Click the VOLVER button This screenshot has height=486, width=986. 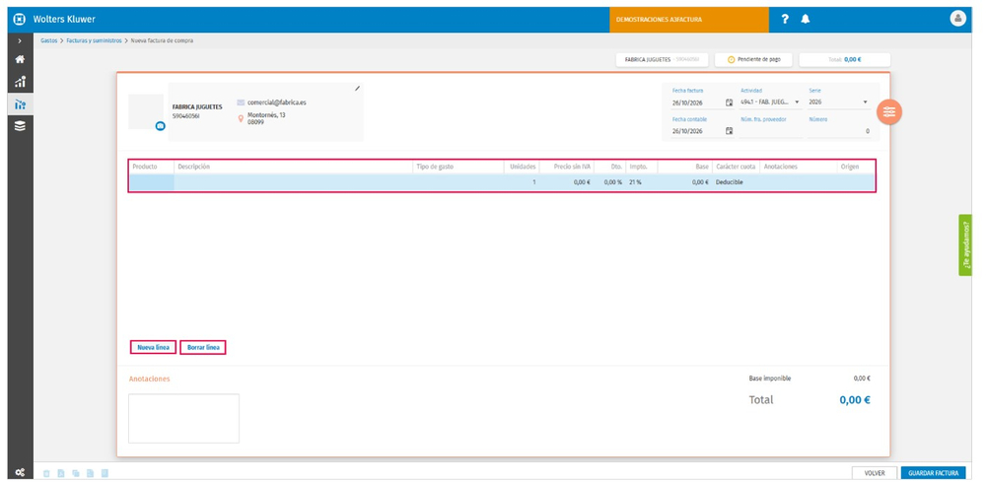874,473
